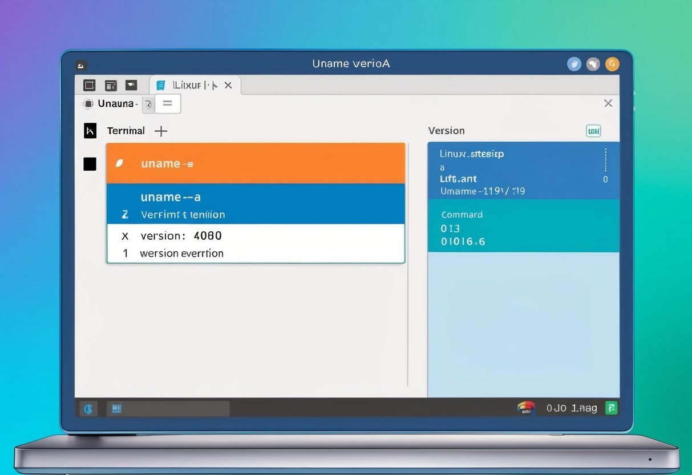This screenshot has height=475, width=692.
Task: Click the blue document icon on the Linux tab
Action: coord(161,84)
